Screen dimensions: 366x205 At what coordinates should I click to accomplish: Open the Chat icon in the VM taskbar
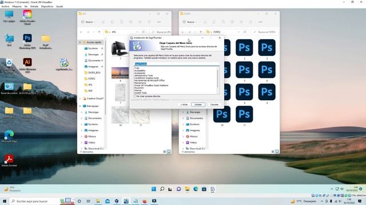[179, 189]
